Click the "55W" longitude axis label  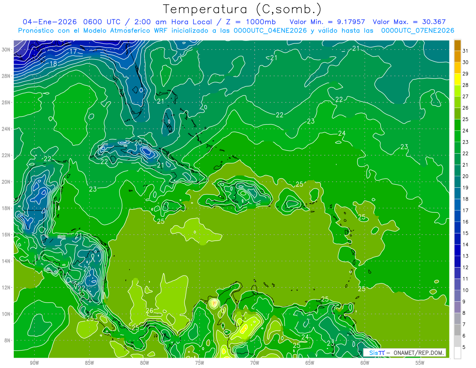click(x=420, y=363)
